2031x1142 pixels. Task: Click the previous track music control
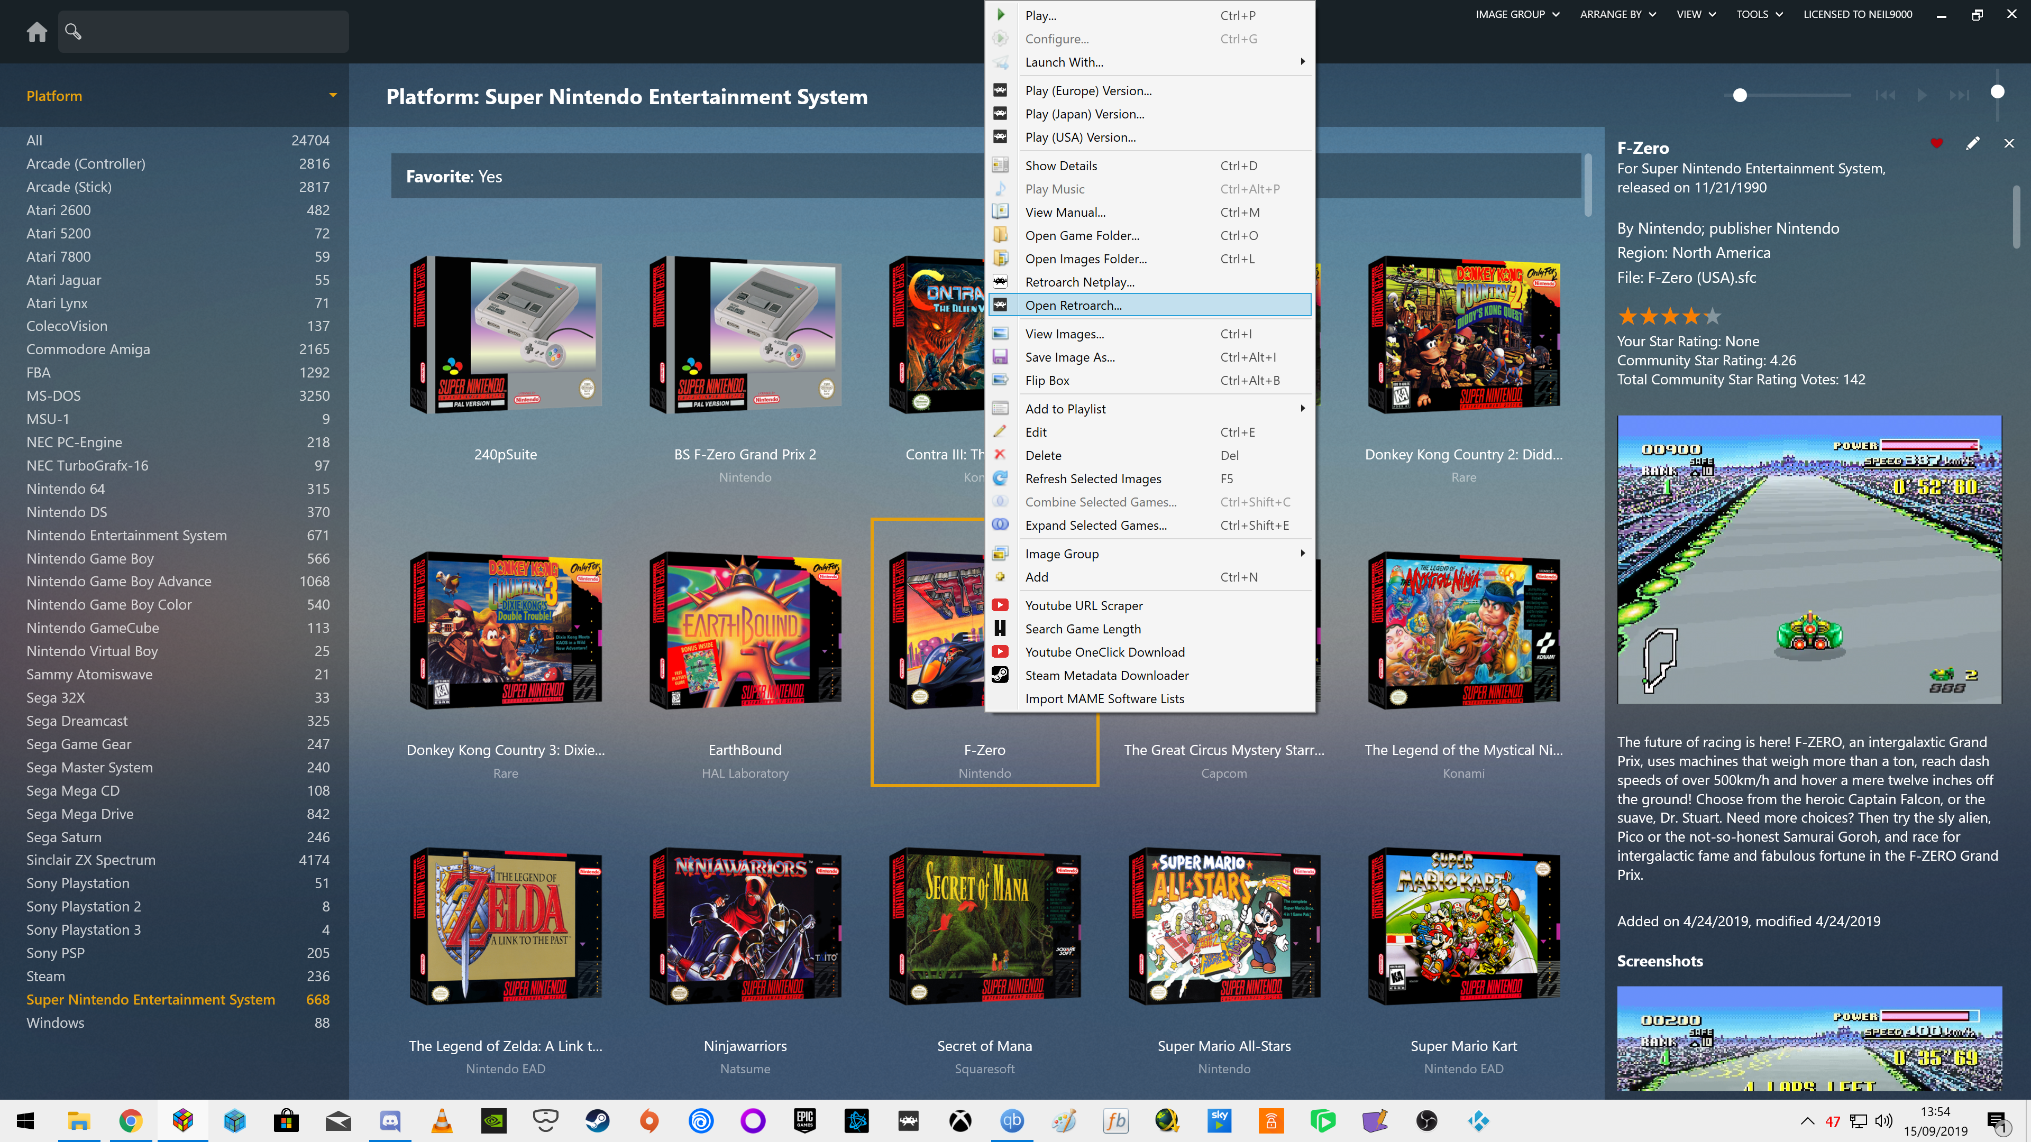point(1884,95)
